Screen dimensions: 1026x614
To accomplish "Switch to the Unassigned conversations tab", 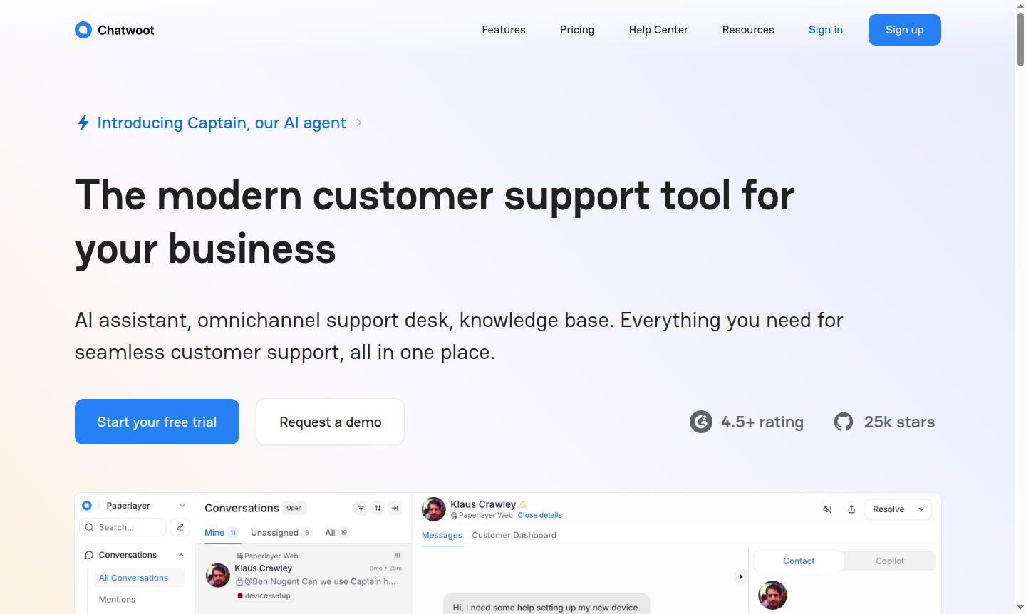I will coord(275,533).
